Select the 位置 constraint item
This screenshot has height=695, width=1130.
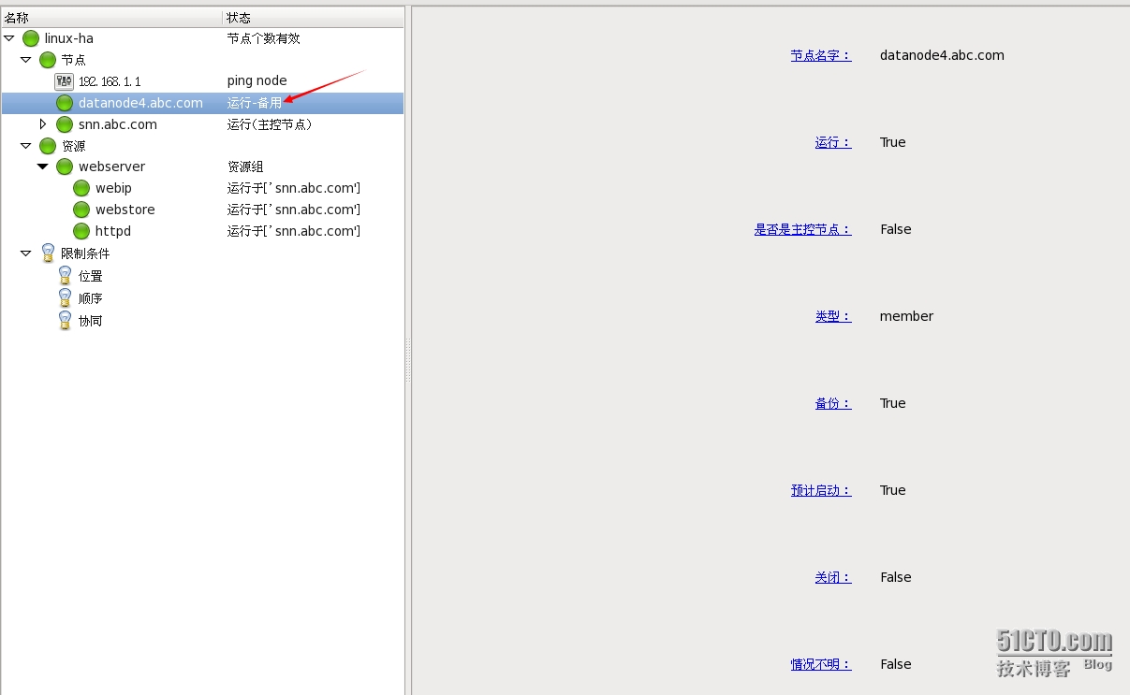pyautogui.click(x=91, y=276)
